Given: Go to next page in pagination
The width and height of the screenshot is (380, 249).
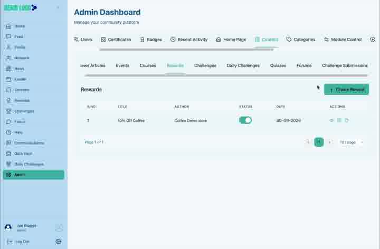Looking at the screenshot, I should [x=330, y=142].
